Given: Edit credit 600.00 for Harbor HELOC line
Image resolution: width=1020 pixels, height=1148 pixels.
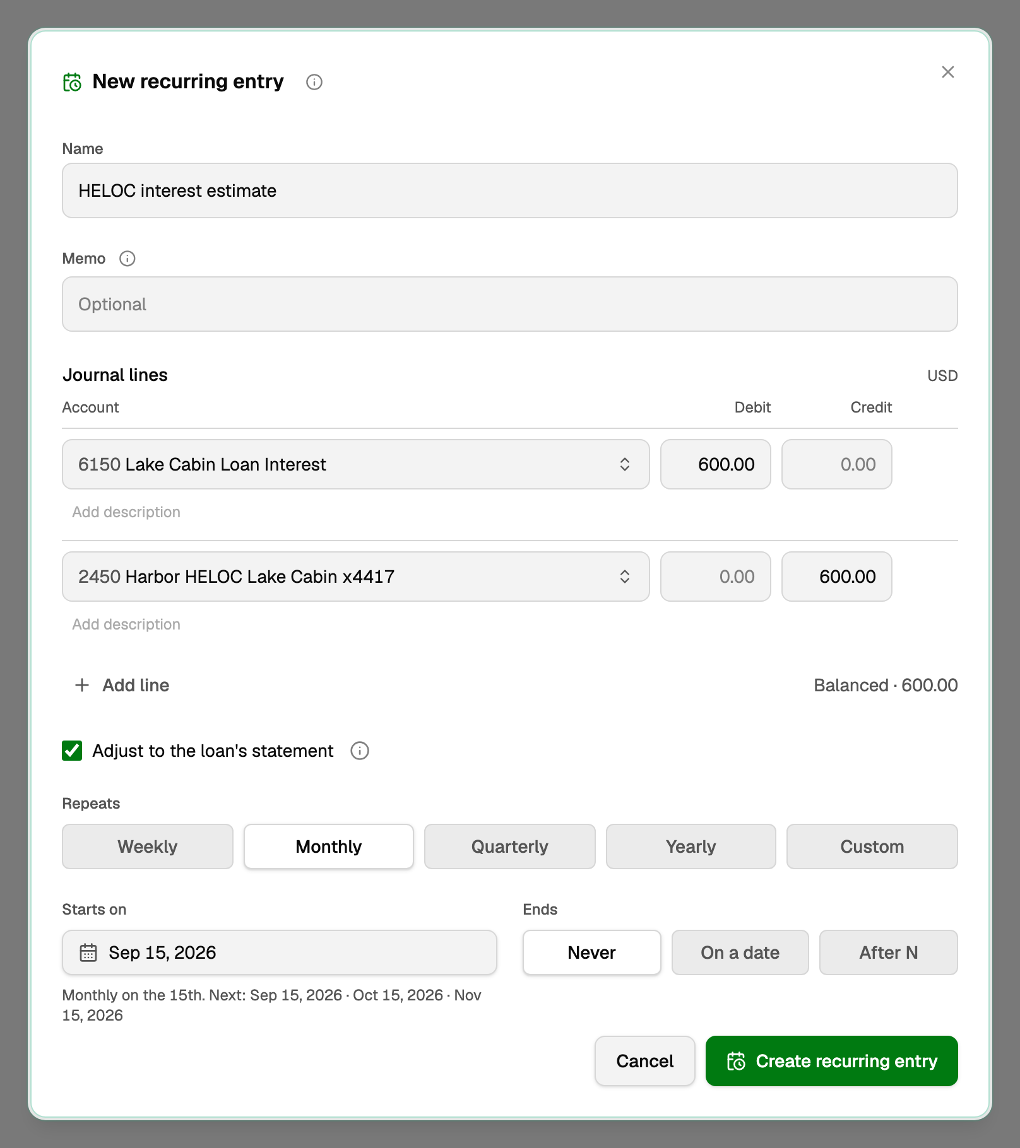Looking at the screenshot, I should [837, 577].
